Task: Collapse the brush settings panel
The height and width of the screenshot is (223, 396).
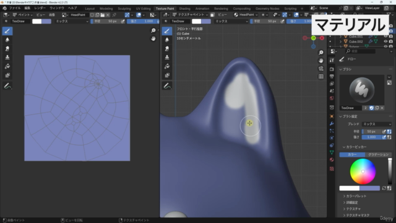Action: click(x=340, y=116)
